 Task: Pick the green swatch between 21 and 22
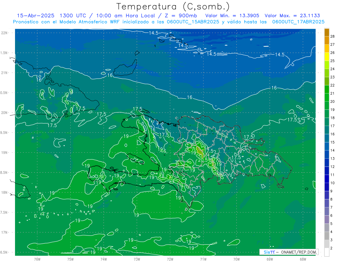pos(327,89)
